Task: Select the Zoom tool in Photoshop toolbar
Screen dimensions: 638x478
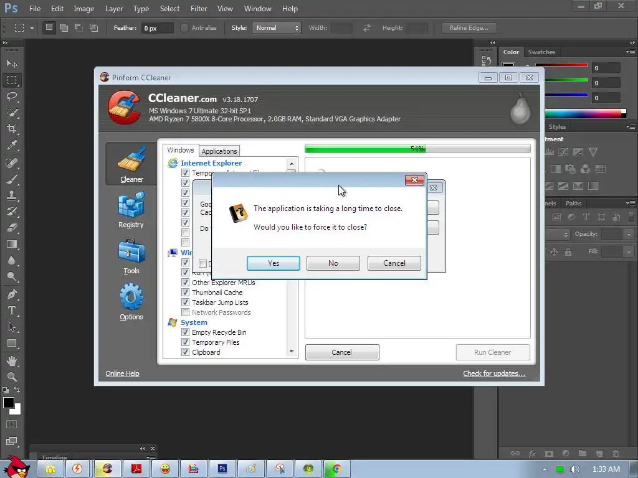Action: click(x=12, y=377)
